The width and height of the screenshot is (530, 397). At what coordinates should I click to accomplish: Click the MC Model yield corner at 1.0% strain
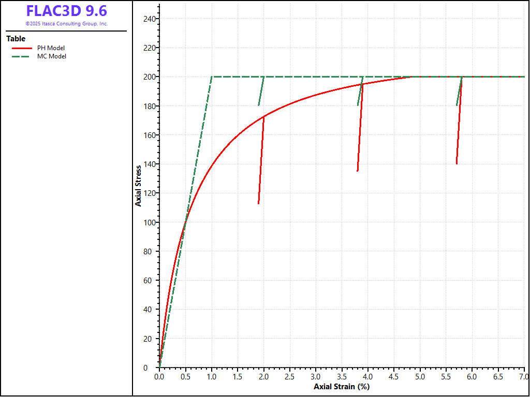point(212,77)
